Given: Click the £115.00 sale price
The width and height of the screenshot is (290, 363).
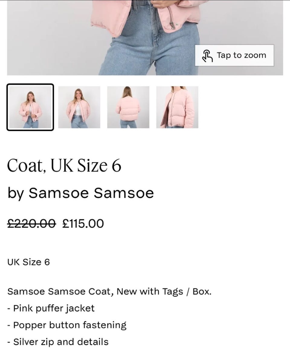Looking at the screenshot, I should click(x=83, y=224).
